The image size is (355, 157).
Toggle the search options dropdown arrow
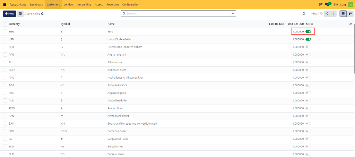coord(233,14)
